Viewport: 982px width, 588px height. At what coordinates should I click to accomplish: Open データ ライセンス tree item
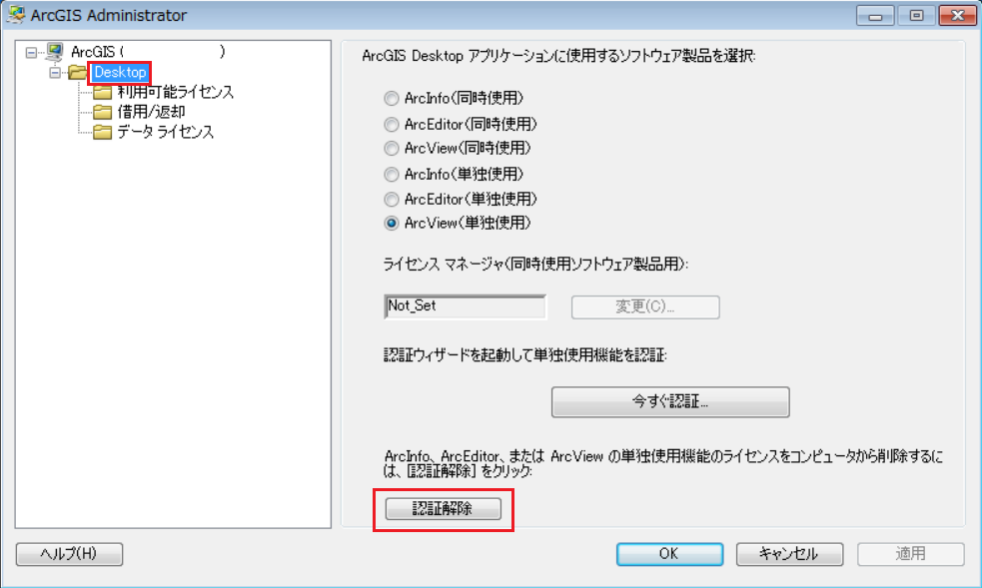(x=166, y=132)
